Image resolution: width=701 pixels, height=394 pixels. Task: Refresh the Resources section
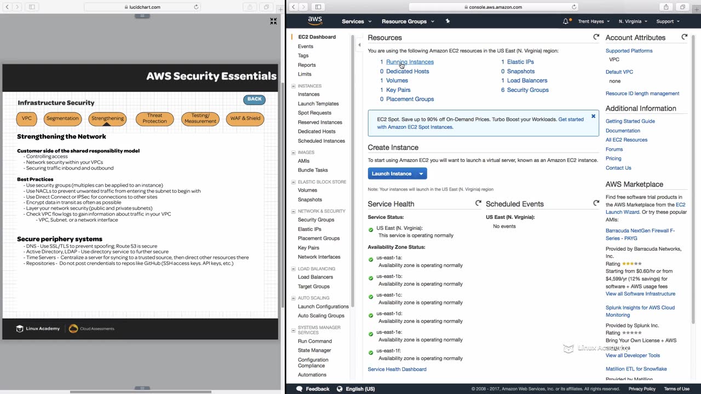[x=596, y=37]
